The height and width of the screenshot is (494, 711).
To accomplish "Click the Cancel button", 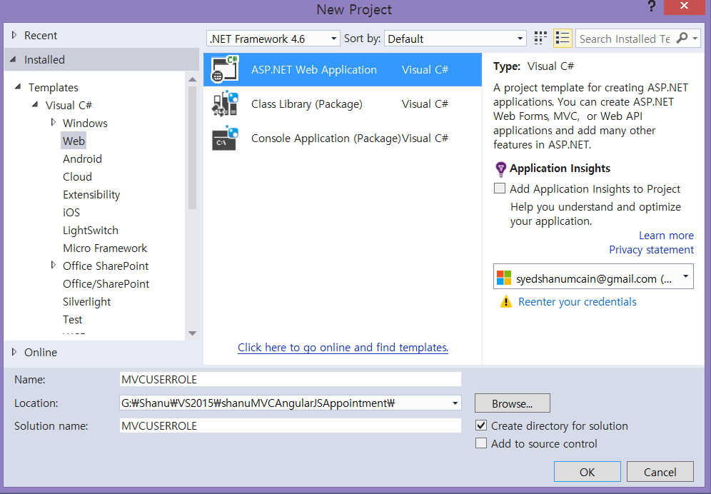I will pyautogui.click(x=660, y=472).
